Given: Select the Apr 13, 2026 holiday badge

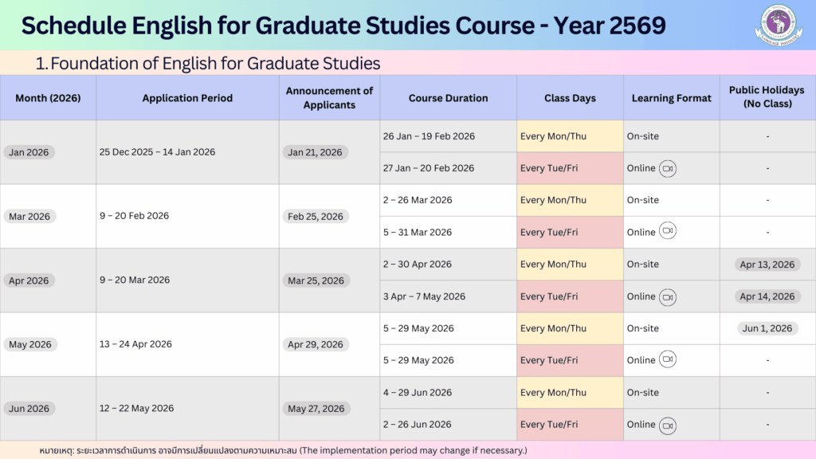Looking at the screenshot, I should [x=767, y=265].
